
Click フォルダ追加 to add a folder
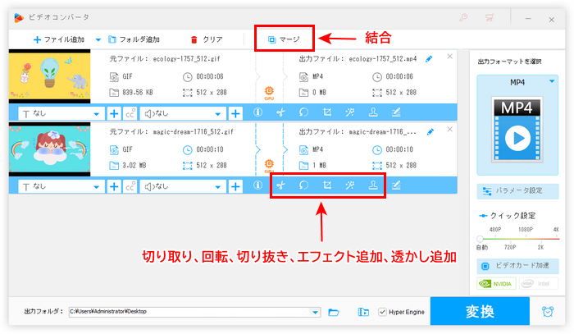click(x=134, y=39)
